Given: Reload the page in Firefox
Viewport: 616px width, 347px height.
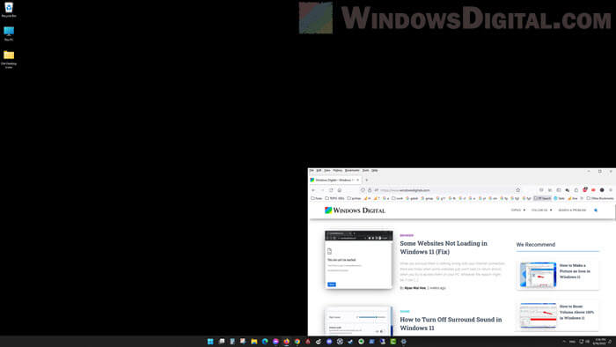Looking at the screenshot, I should [331, 190].
